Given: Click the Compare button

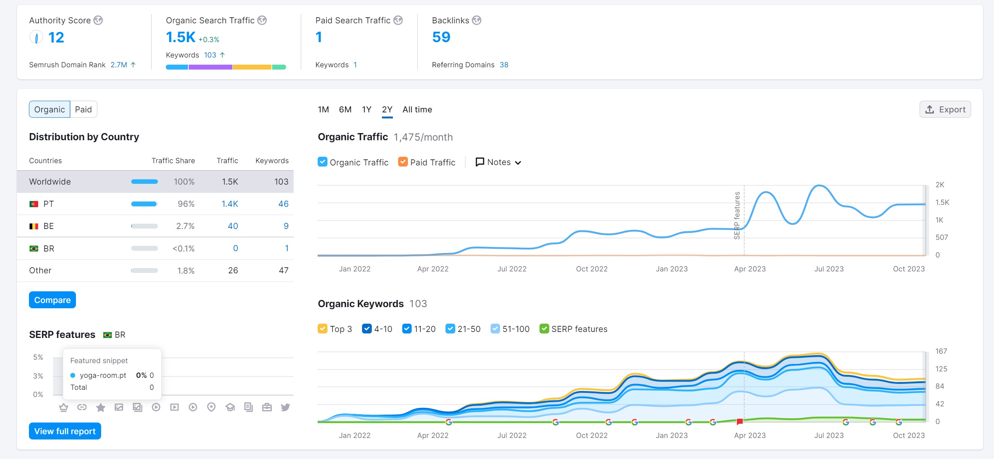Looking at the screenshot, I should click(x=53, y=300).
